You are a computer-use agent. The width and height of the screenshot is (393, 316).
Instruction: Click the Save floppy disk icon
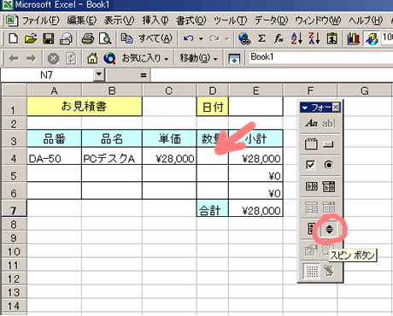tap(49, 38)
